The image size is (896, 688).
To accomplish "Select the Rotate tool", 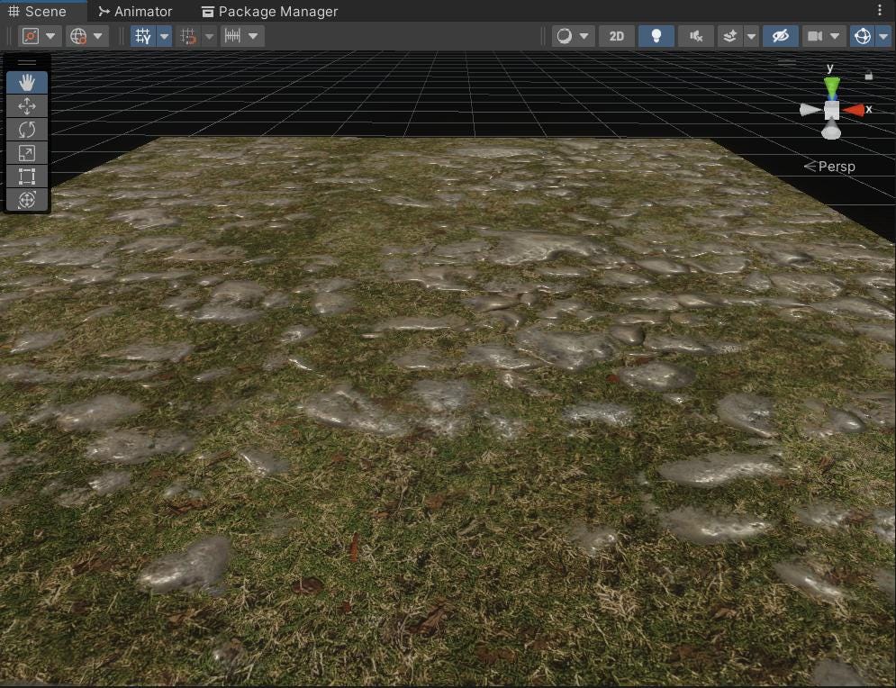I will click(26, 129).
